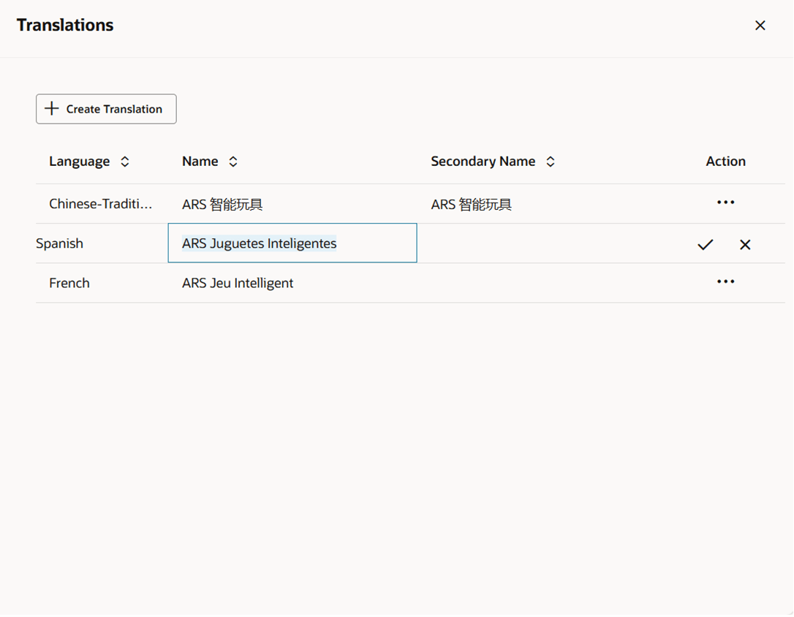
Task: Click the Language column header
Action: 80,162
